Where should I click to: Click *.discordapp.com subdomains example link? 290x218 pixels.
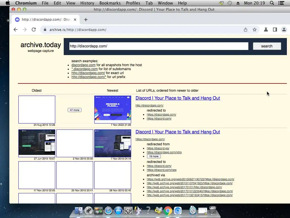click(84, 69)
